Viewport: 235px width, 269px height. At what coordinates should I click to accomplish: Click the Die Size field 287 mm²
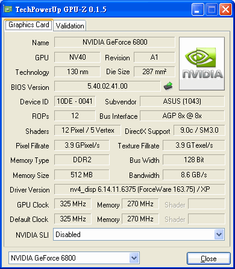point(154,72)
